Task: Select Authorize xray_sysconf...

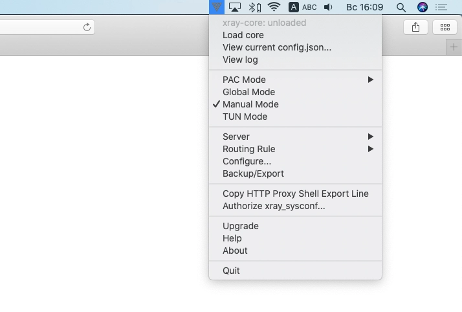Action: coord(295,206)
